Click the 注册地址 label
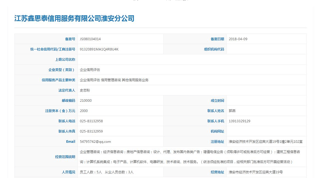Viewport: 334px width, 178px height. pyautogui.click(x=217, y=142)
